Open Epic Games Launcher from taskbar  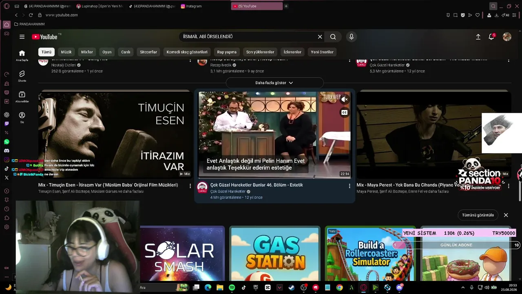256,287
